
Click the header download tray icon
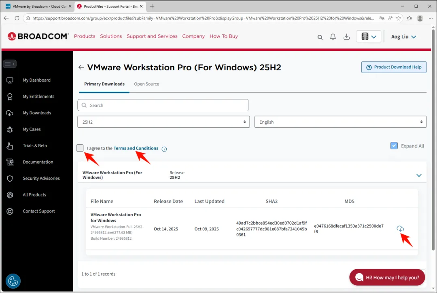[x=346, y=37]
